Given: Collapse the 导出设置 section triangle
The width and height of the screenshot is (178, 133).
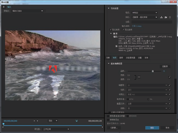Looking at the screenshot, I should [x=108, y=8].
